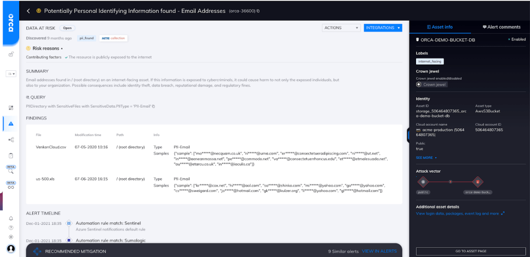530x257 pixels.
Task: Click the orca-demo-bucket node in attack vector
Action: coord(477,182)
